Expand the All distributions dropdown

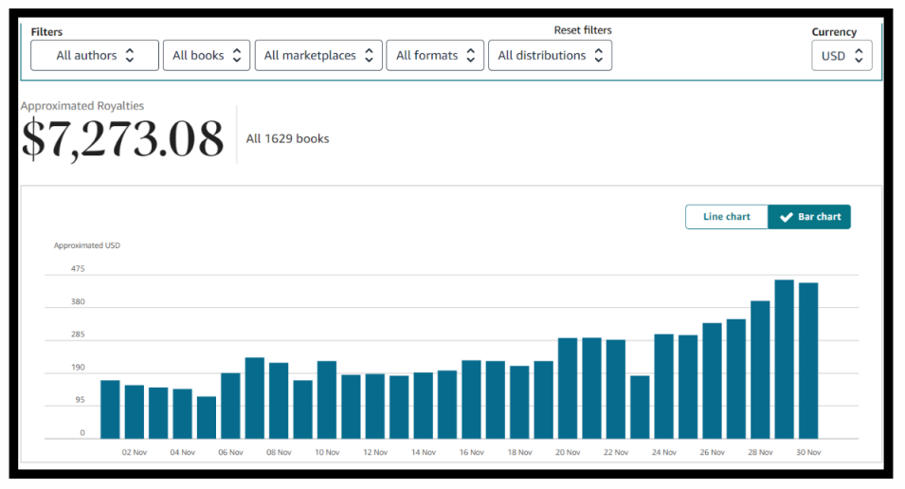550,55
